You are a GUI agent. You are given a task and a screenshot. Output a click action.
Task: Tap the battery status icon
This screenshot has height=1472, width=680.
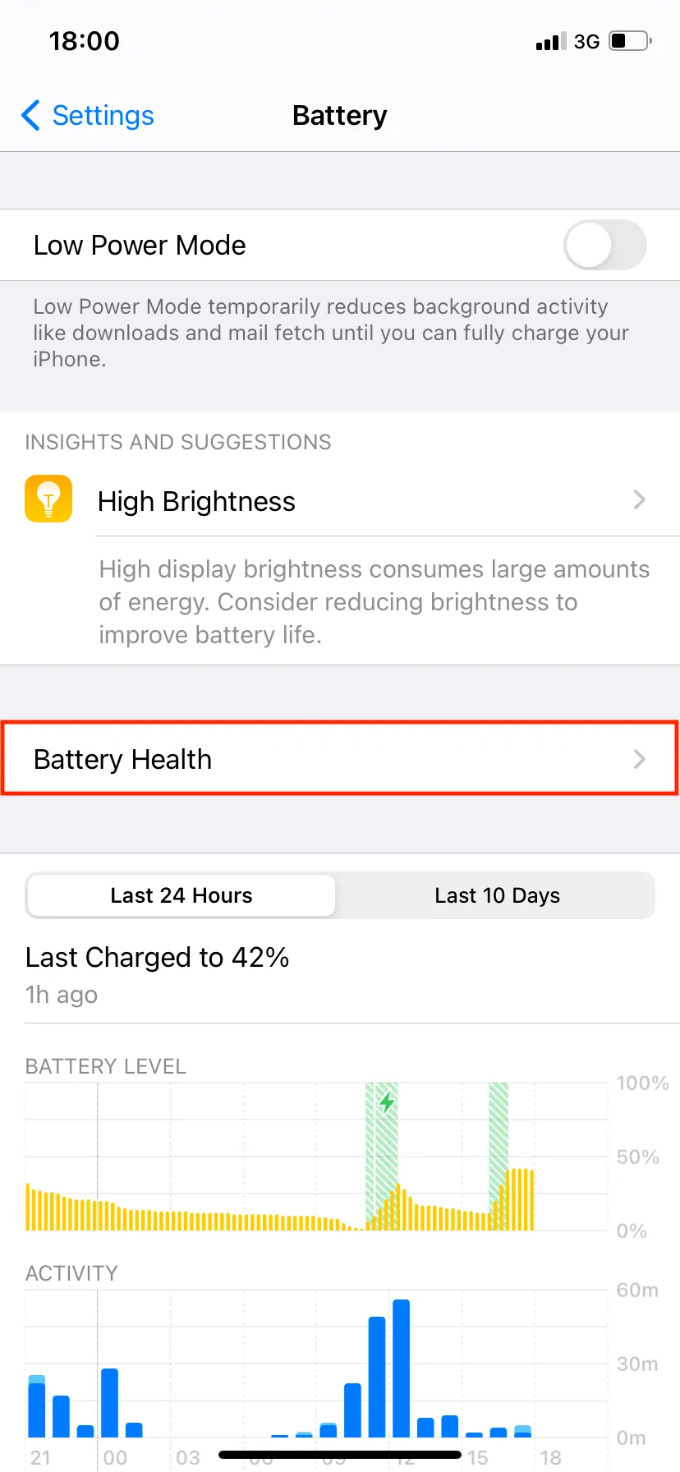[x=630, y=41]
